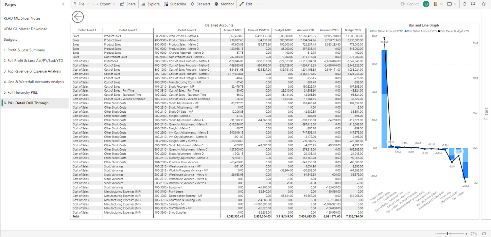
Task: Expand the bookmarks dropdown arrow
Action: (441, 4)
